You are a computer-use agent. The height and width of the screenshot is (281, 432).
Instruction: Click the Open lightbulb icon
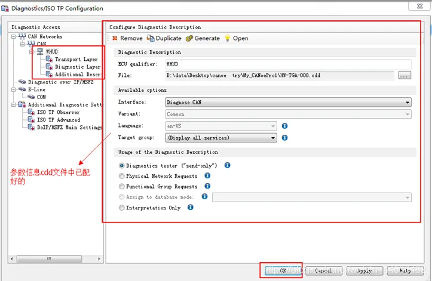tap(228, 38)
